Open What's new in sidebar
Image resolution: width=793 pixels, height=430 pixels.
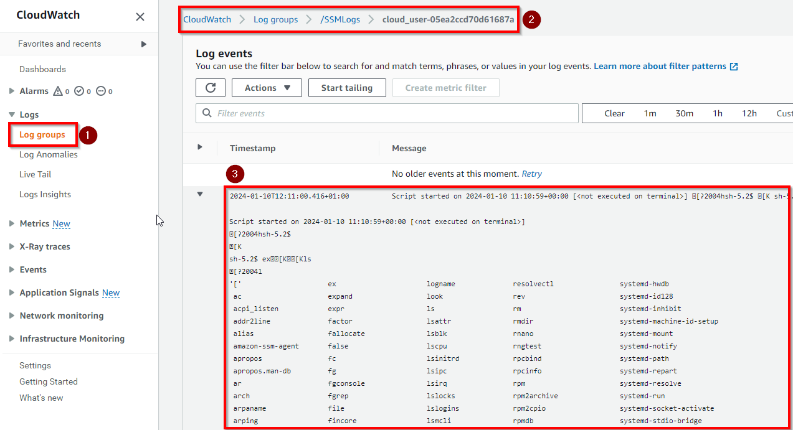41,398
